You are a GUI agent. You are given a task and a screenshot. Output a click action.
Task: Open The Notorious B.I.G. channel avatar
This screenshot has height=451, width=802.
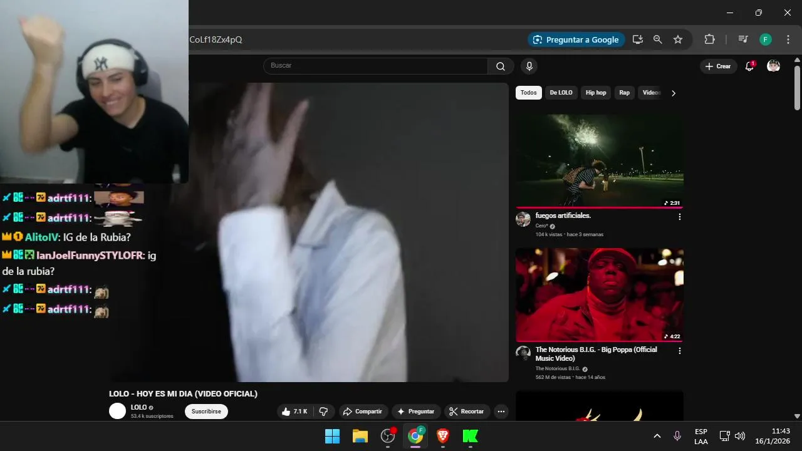523,353
